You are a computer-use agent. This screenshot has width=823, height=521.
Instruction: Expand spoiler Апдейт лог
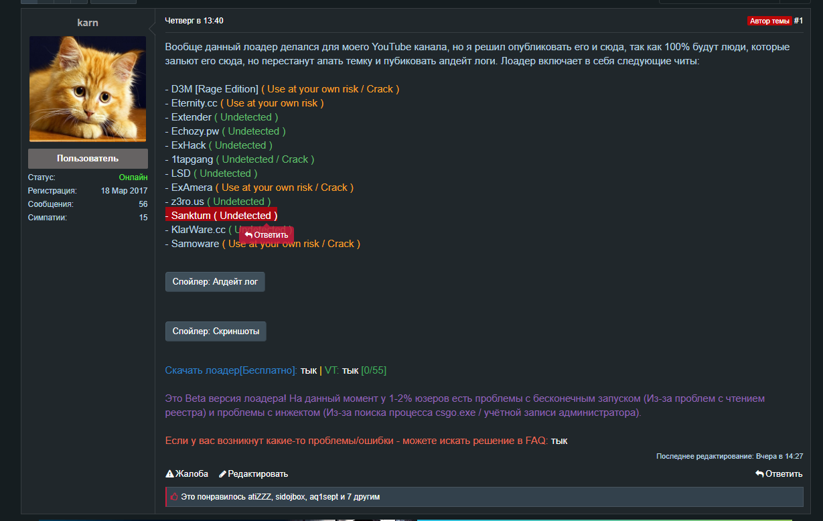(x=215, y=282)
